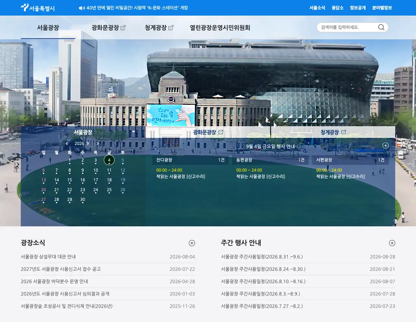The width and height of the screenshot is (416, 333).
Task: Open 2026 서울광장 바닥분수 운영 안내
Action: tap(54, 281)
